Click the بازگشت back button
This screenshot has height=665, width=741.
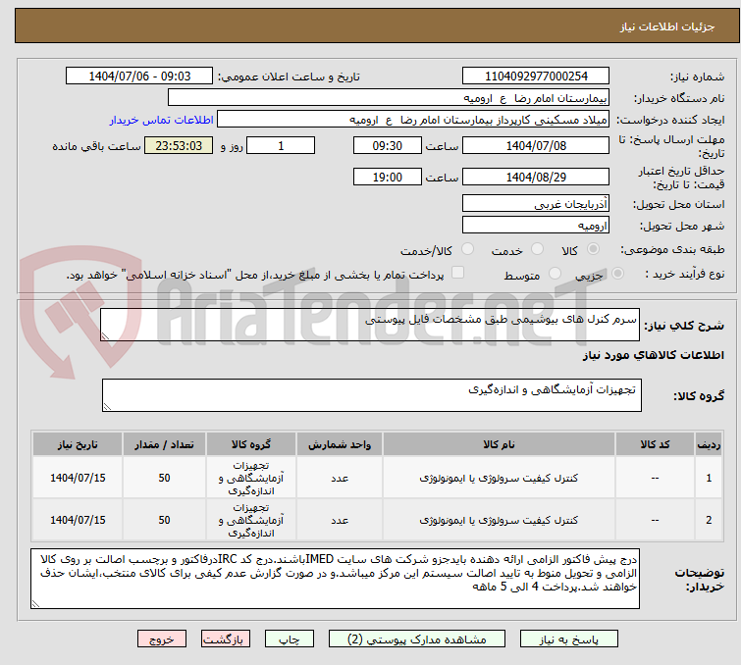pyautogui.click(x=226, y=639)
